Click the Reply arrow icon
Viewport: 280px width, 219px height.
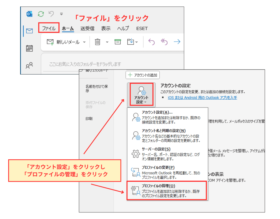151,42
